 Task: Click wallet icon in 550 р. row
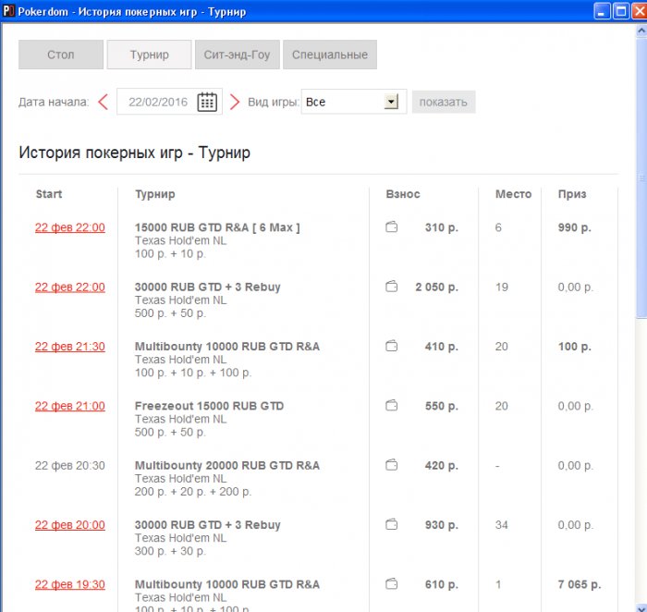pos(392,405)
